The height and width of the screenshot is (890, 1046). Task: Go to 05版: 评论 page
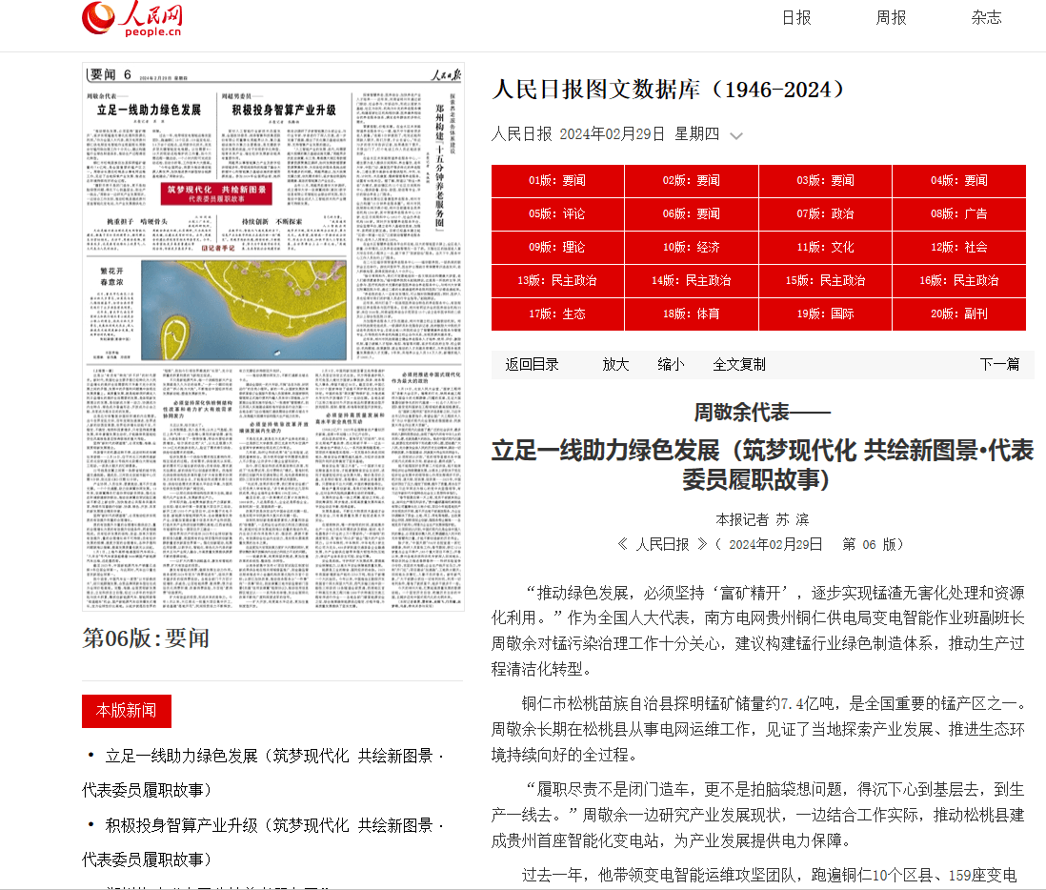point(557,214)
